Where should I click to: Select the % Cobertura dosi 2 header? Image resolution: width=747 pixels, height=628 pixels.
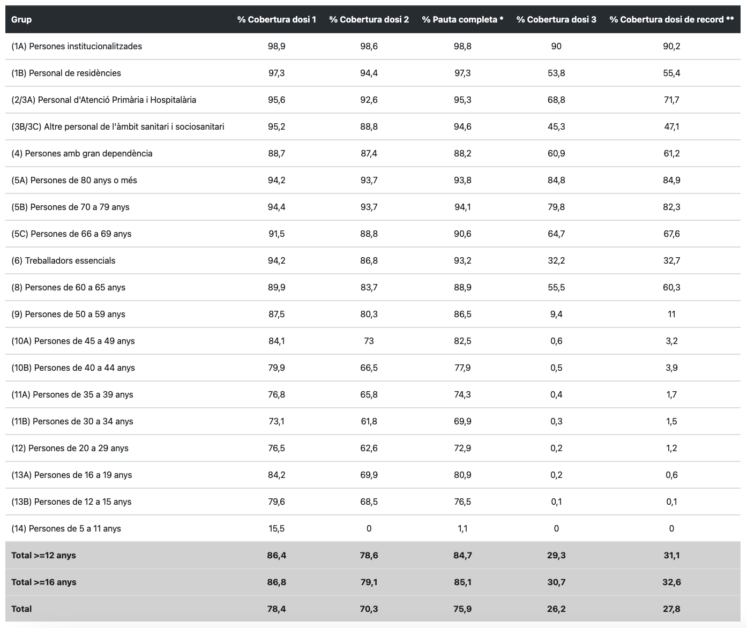point(369,19)
